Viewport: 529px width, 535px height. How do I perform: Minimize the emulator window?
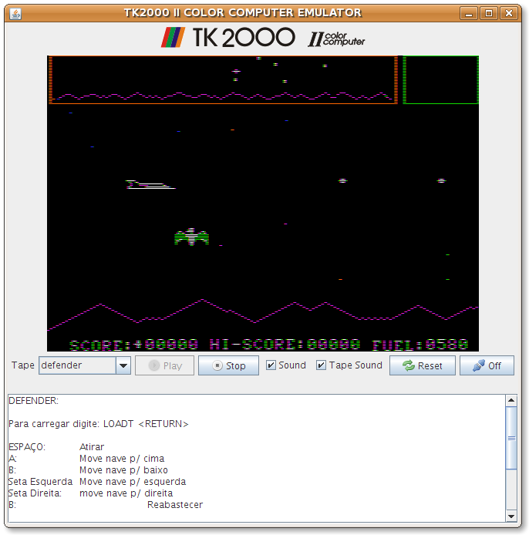[x=469, y=14]
